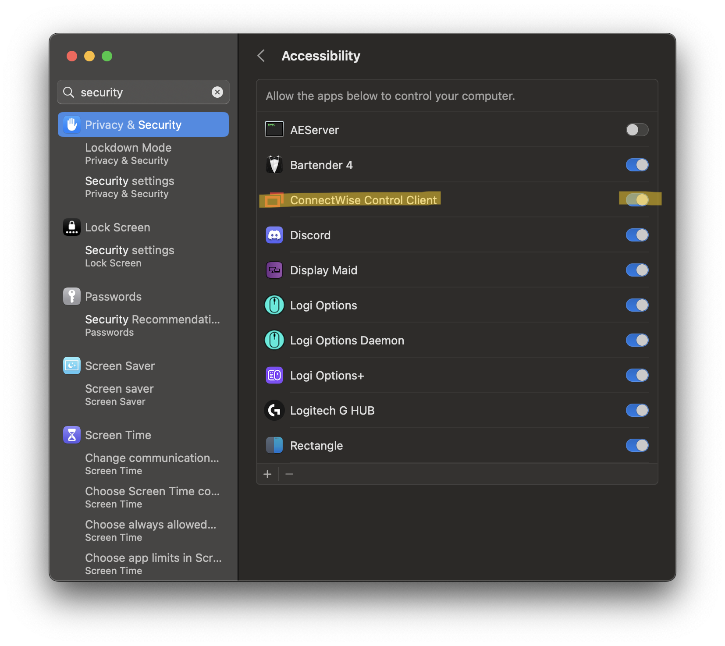Image resolution: width=725 pixels, height=646 pixels.
Task: Select the Discord row label
Action: pos(310,235)
